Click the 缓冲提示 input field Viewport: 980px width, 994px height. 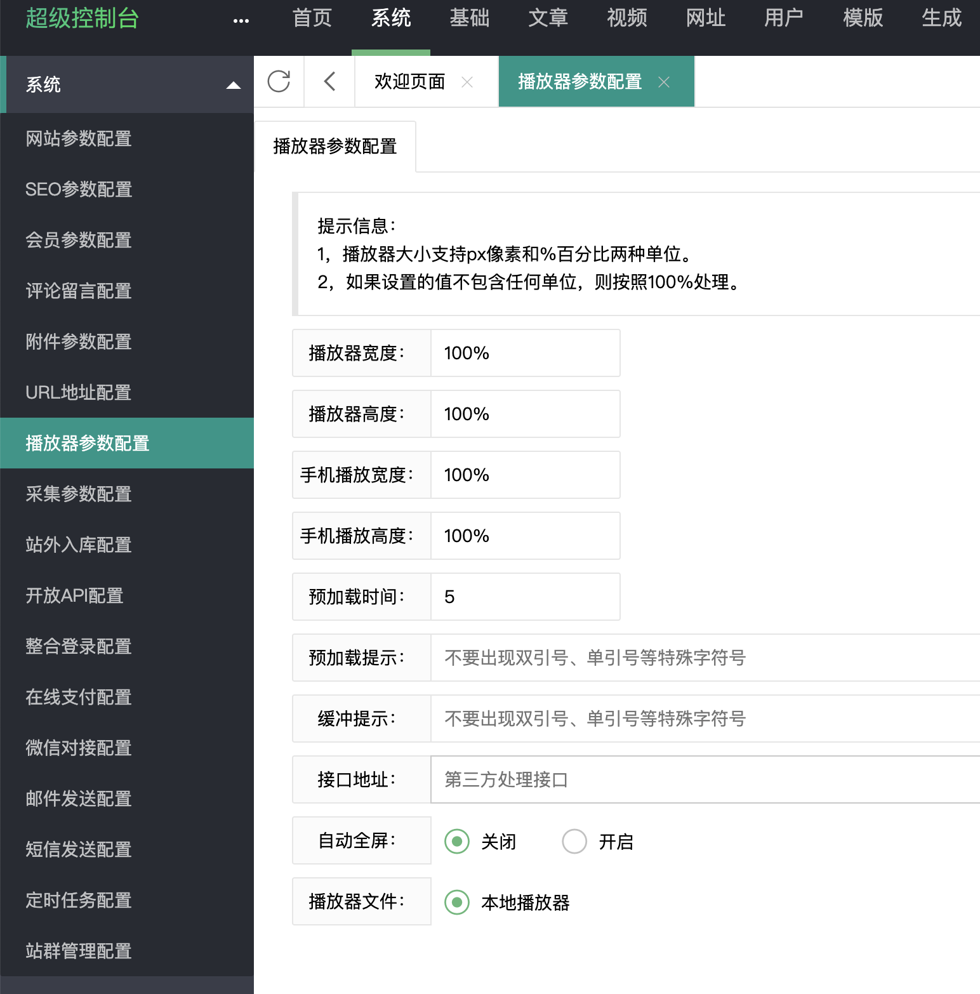pos(705,719)
